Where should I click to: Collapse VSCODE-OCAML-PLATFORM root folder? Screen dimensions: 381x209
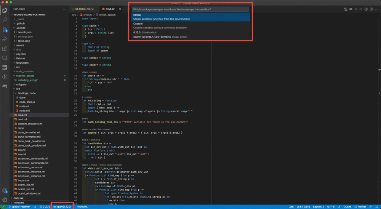coord(39,14)
